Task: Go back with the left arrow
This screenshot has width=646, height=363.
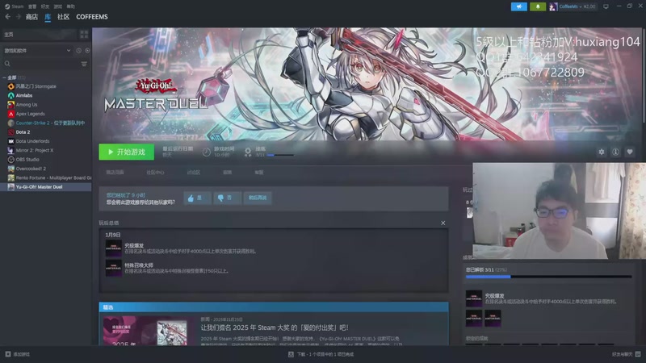Action: pyautogui.click(x=8, y=17)
